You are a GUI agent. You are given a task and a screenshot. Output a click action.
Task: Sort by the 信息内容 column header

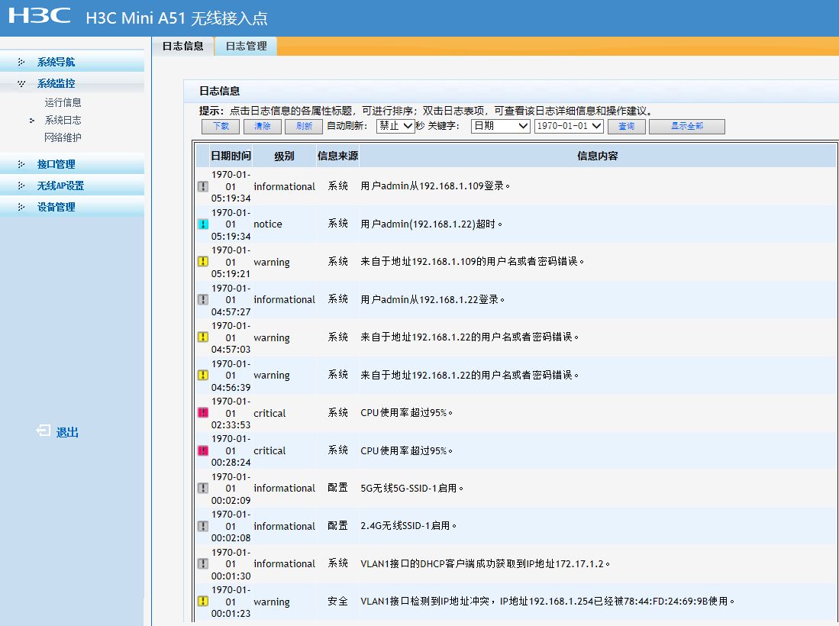pos(597,156)
